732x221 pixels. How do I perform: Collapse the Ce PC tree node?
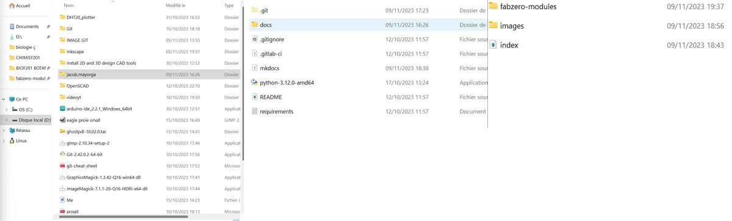(x=3, y=99)
